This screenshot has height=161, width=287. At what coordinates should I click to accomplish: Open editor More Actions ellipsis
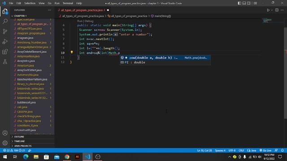[282, 10]
